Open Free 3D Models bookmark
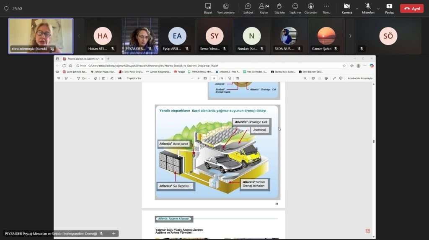Viewport: 429px width, 240px height. 255,72
